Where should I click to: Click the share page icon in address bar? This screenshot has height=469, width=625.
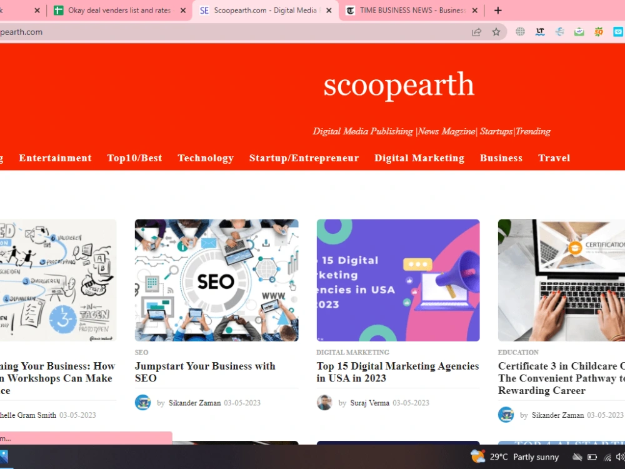click(x=477, y=33)
